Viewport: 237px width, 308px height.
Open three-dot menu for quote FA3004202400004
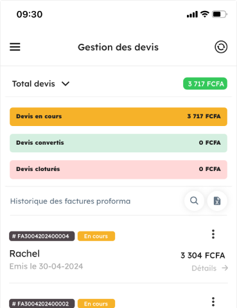213,234
